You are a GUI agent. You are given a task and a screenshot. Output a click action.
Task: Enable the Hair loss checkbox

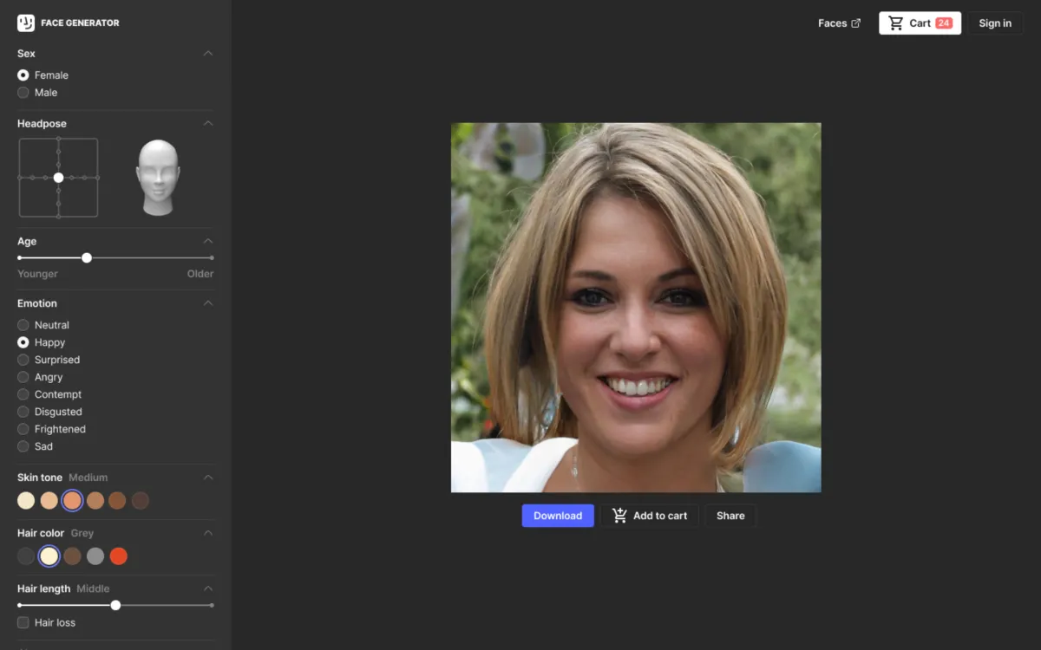pos(23,622)
